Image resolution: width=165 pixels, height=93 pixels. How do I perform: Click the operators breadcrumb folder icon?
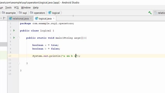click(x=31, y=13)
